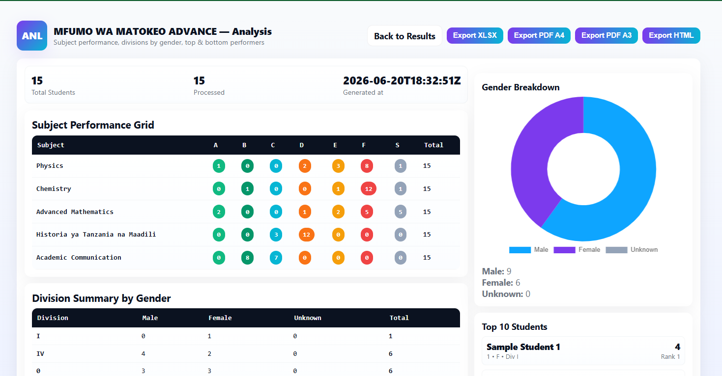Click Female column header in division table

pos(220,318)
